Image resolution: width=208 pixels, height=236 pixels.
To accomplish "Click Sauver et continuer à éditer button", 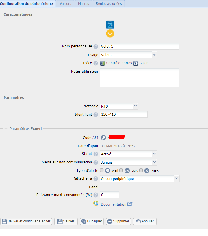I will (x=26, y=221).
